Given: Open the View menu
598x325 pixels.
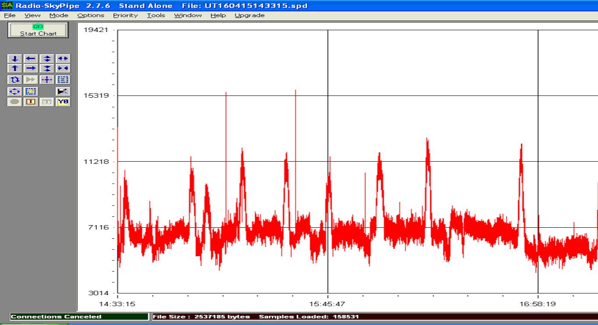Looking at the screenshot, I should (32, 15).
